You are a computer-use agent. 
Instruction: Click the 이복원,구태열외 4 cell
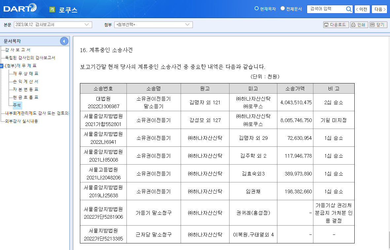click(x=253, y=234)
